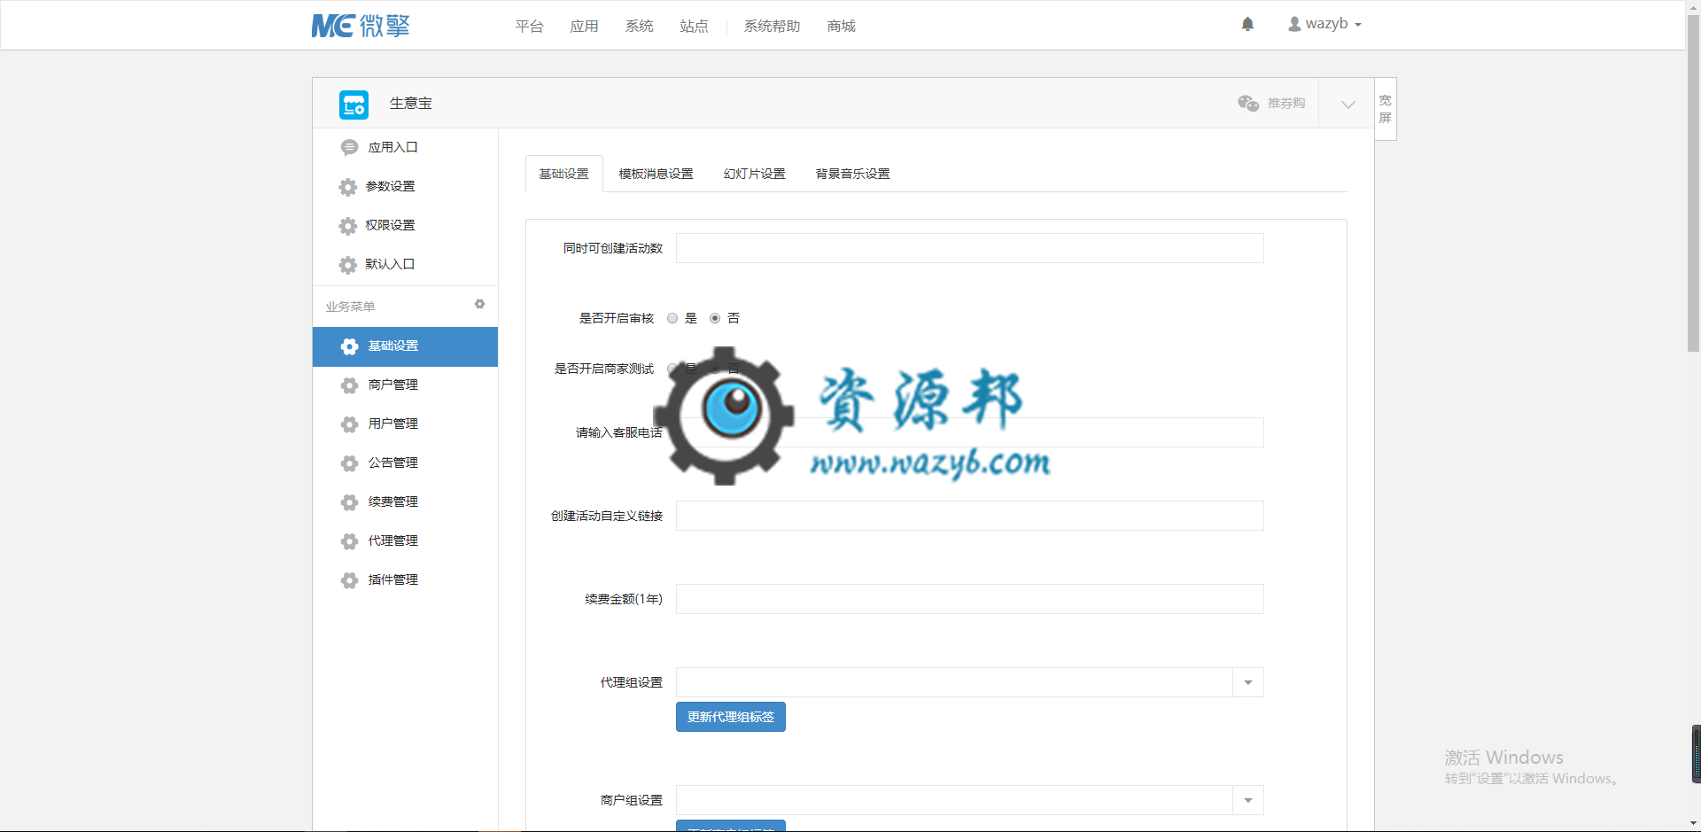Click the 商户组设置 select field
Viewport: 1701px width, 832px height.
[x=970, y=800]
